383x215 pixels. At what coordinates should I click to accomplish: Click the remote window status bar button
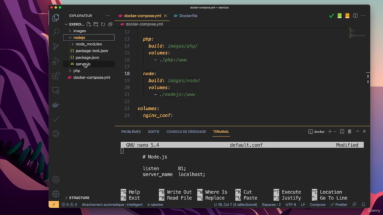(54, 204)
